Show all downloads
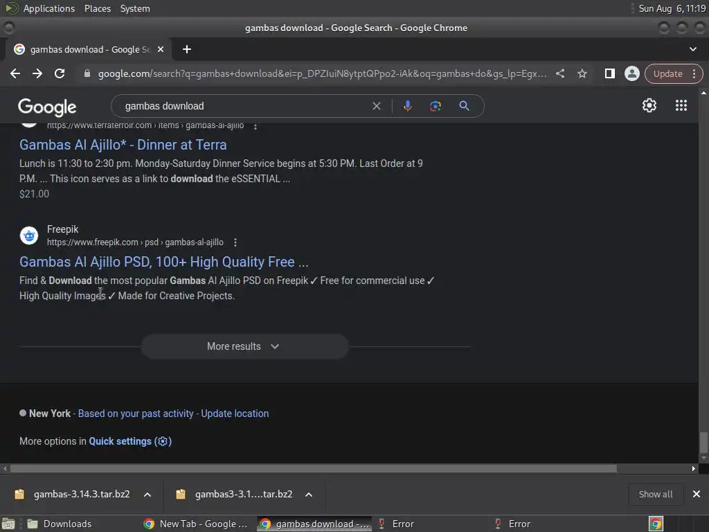This screenshot has height=532, width=709. [655, 494]
